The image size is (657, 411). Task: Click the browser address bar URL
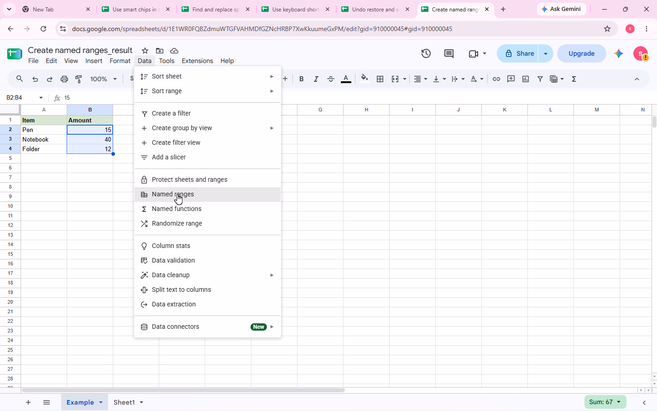pyautogui.click(x=262, y=29)
